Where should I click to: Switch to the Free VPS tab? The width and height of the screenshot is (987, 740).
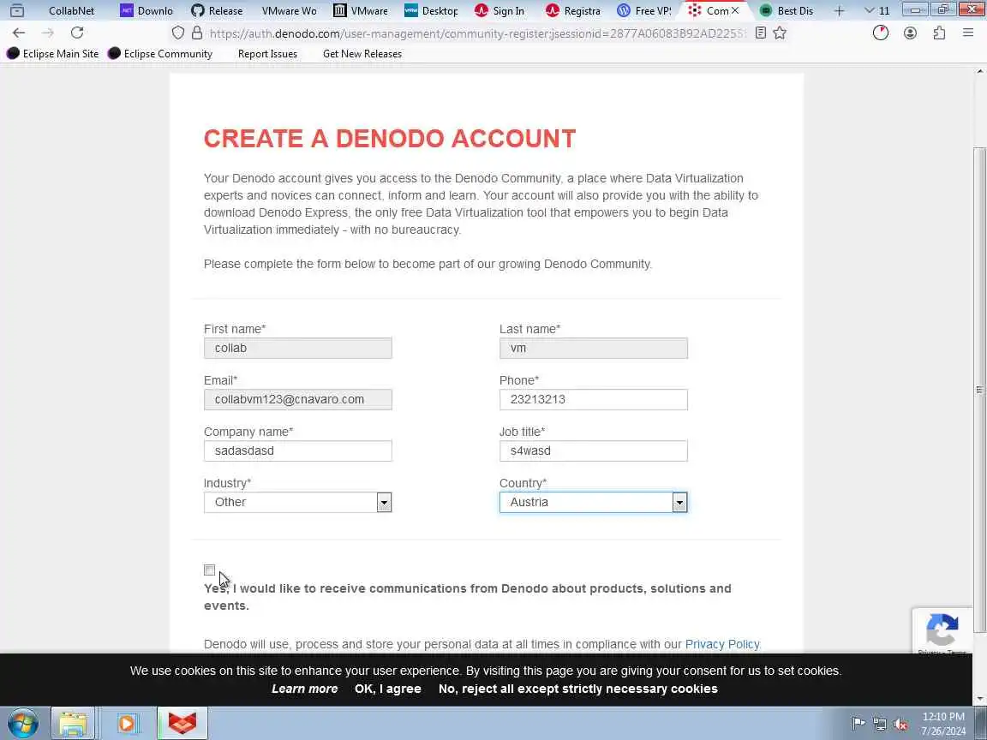pos(645,10)
